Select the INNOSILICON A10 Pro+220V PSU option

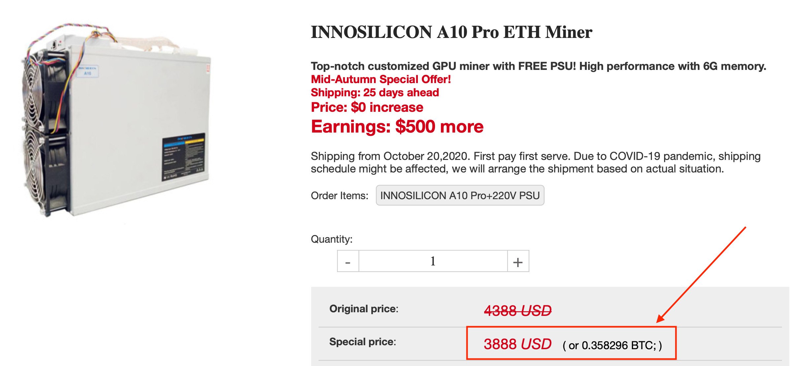(x=460, y=196)
